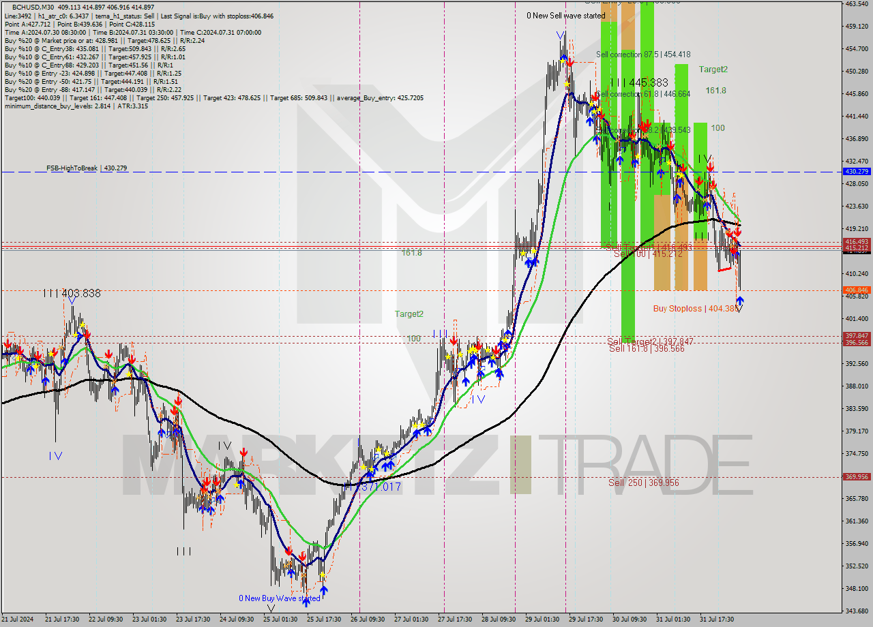Click the 'Sell 250 | 369.956' label
Screen dimensions: 873x627
tap(644, 483)
